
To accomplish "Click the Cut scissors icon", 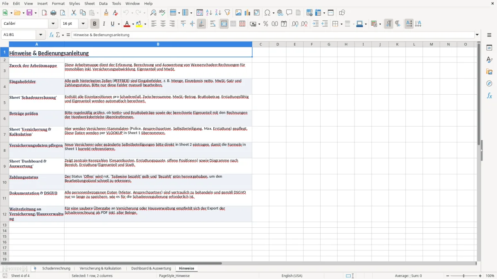I will (74, 13).
